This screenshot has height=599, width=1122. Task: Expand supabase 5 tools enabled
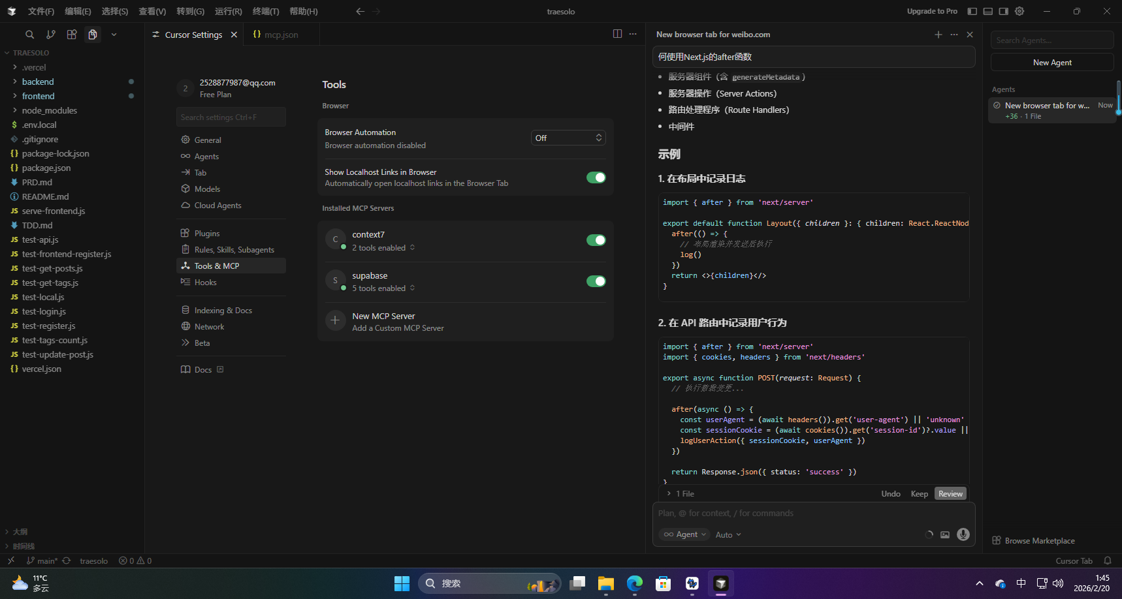(383, 288)
